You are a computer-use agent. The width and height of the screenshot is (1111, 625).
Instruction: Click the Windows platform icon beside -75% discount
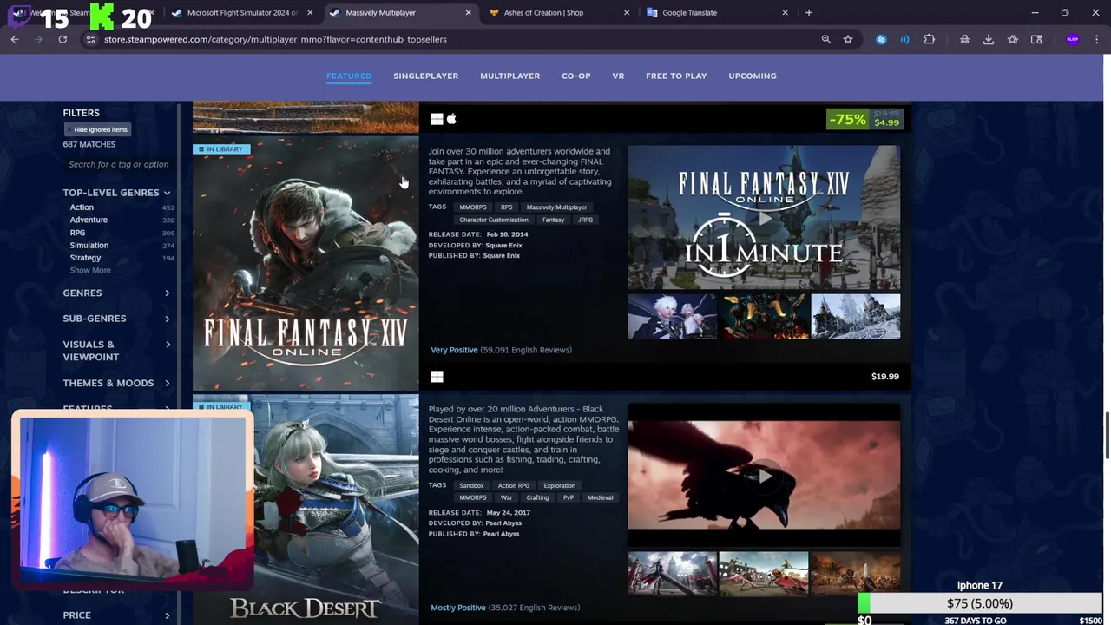click(437, 119)
